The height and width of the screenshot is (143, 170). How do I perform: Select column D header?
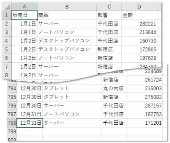click(139, 7)
